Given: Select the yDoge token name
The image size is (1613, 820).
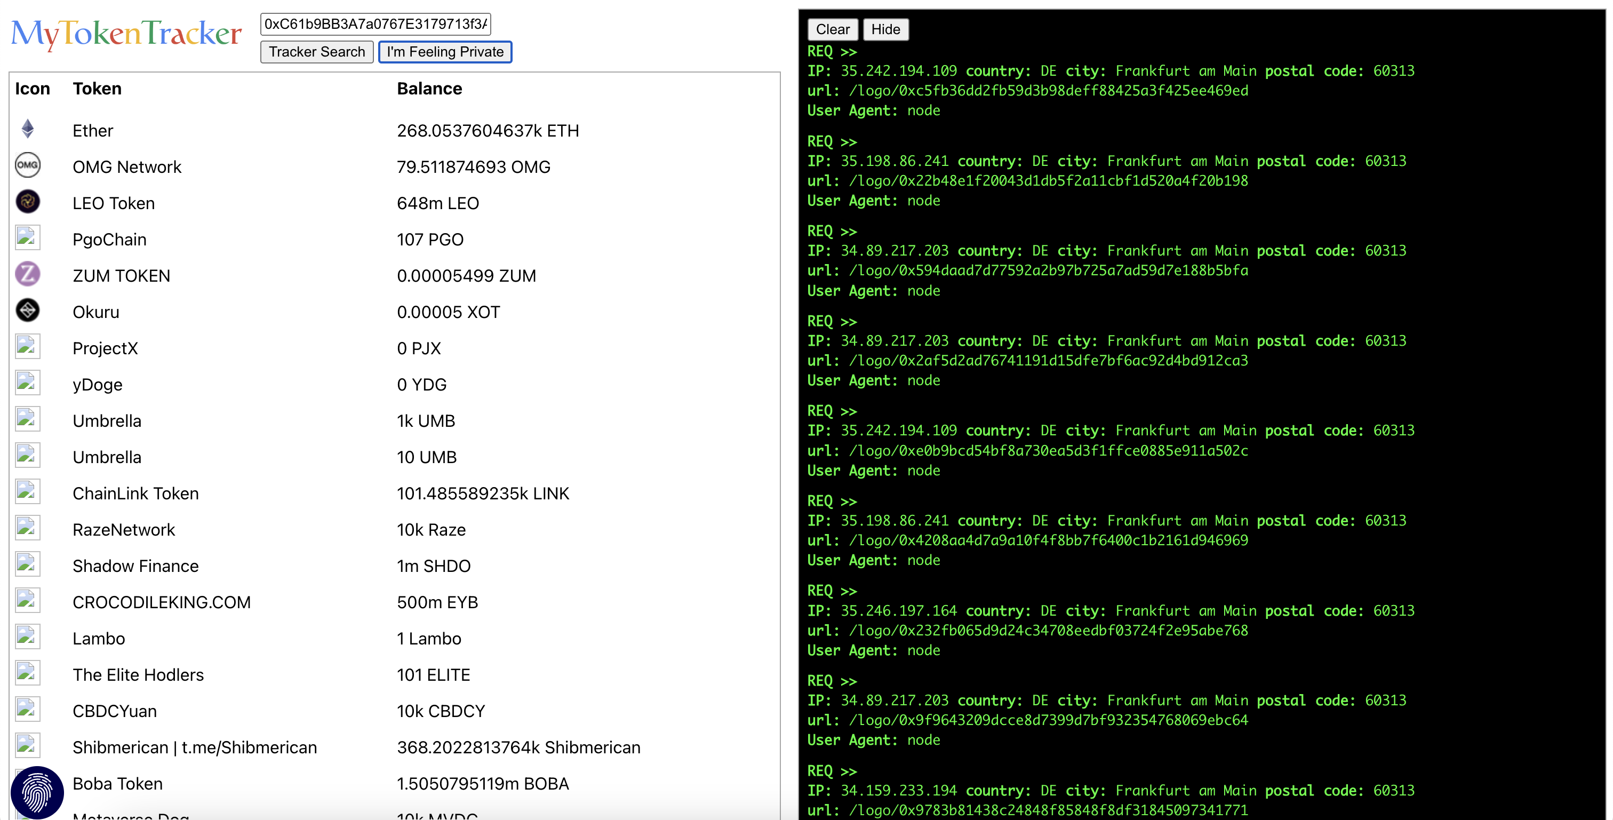Looking at the screenshot, I should click(98, 385).
